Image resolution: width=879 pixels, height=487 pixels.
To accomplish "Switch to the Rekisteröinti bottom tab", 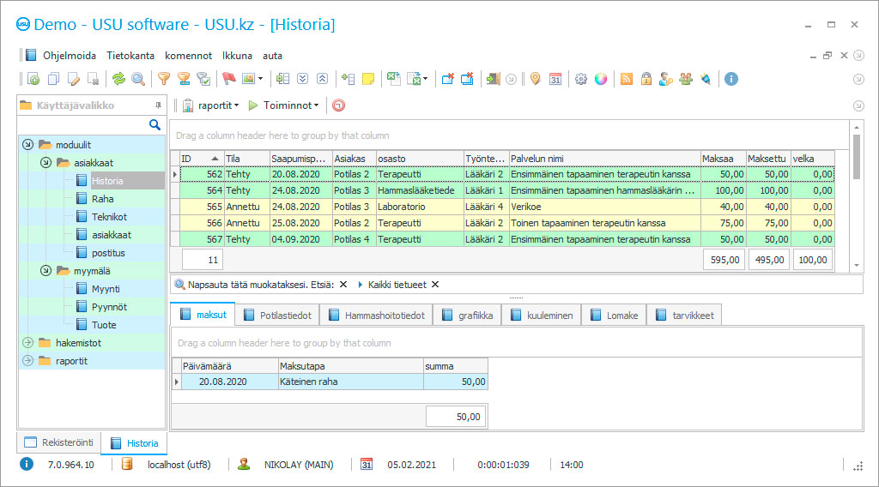I will (58, 443).
